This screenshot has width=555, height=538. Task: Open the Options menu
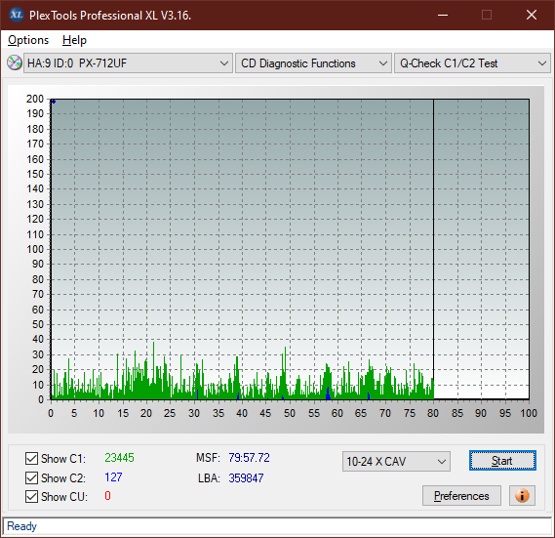point(28,40)
